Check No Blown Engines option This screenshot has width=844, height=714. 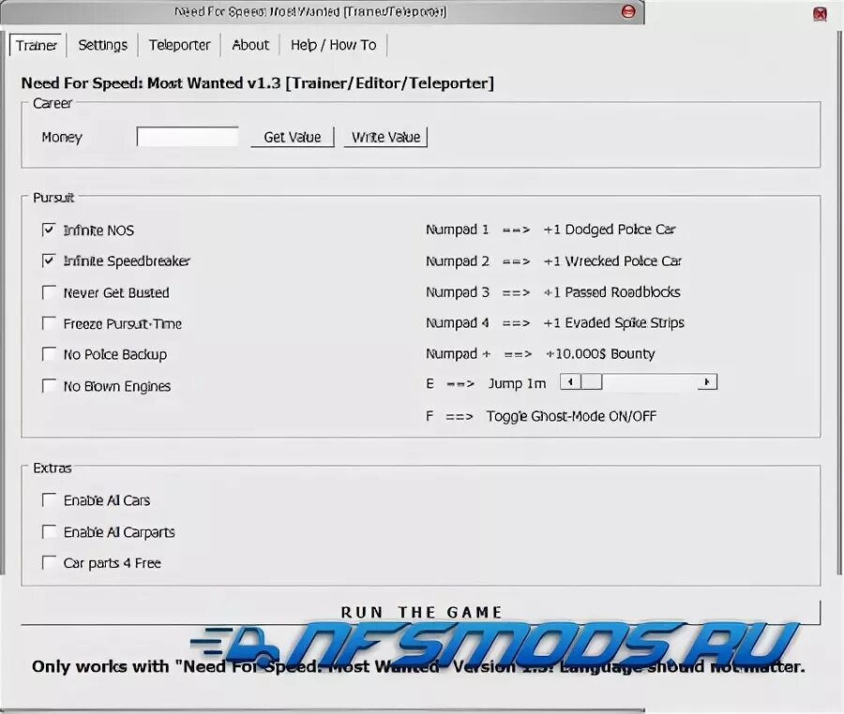pos(49,386)
